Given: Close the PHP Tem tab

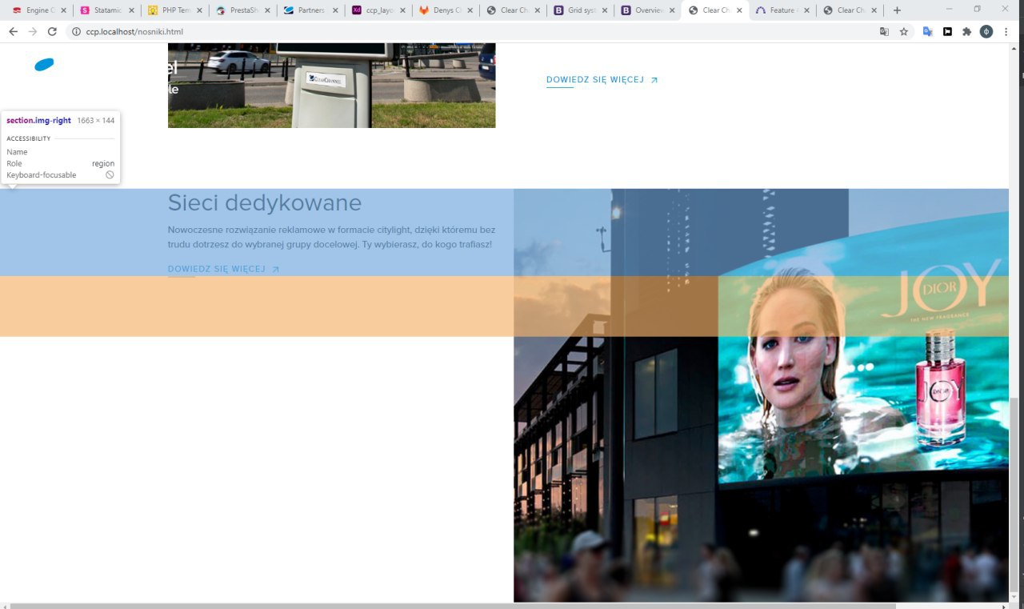Looking at the screenshot, I should tap(199, 10).
